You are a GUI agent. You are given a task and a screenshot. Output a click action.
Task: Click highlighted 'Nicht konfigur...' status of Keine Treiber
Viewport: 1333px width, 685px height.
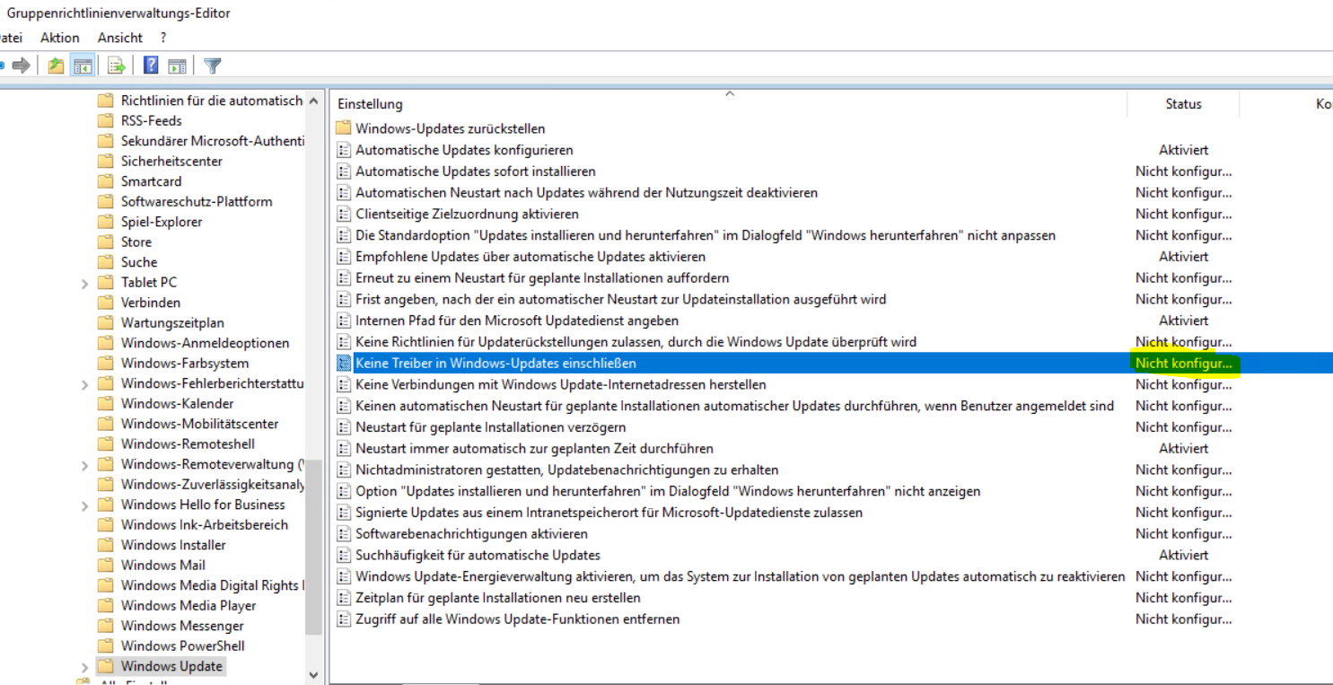tap(1183, 363)
